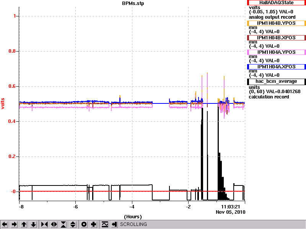Click the return-to-scrolling arrow icon

pyautogui.click(x=114, y=224)
